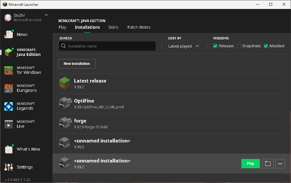Click the green Play button
This screenshot has width=291, height=183.
pyautogui.click(x=250, y=164)
